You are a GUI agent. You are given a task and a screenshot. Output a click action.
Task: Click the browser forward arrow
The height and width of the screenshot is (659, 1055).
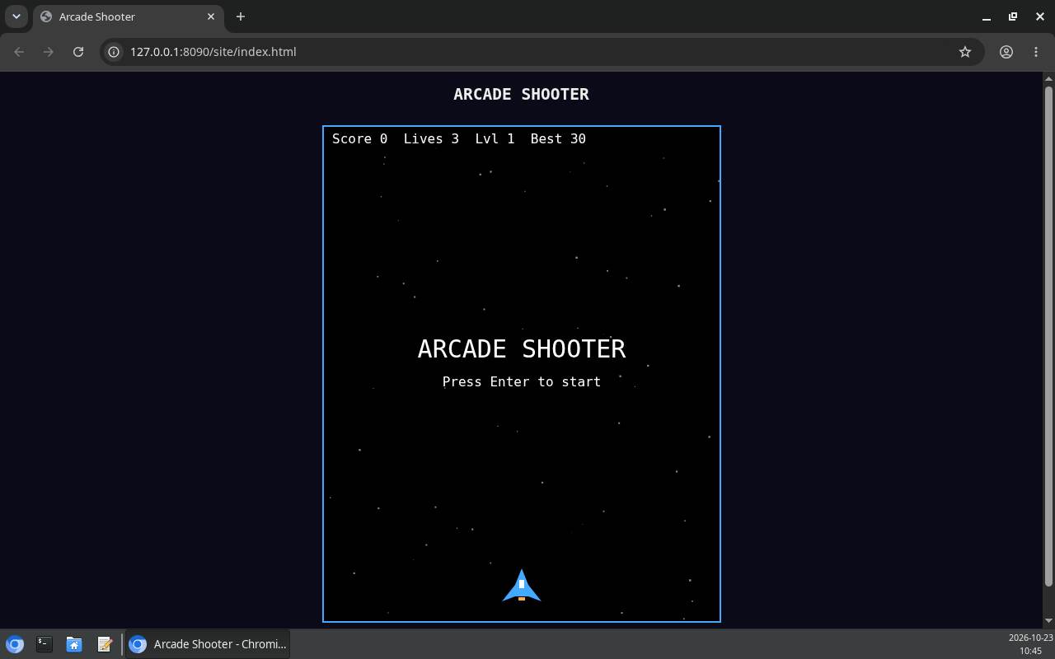point(49,51)
